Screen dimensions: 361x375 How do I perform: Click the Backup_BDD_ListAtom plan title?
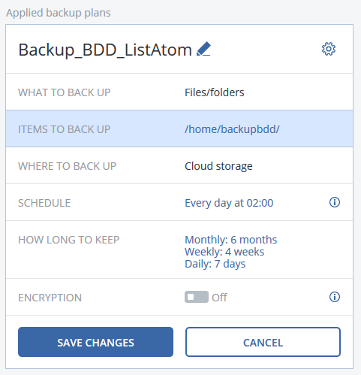pyautogui.click(x=105, y=50)
